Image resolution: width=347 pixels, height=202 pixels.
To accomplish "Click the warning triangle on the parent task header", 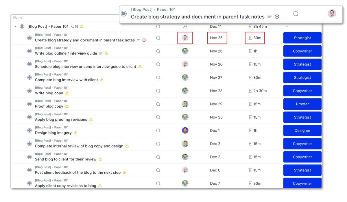I will 82,26.
